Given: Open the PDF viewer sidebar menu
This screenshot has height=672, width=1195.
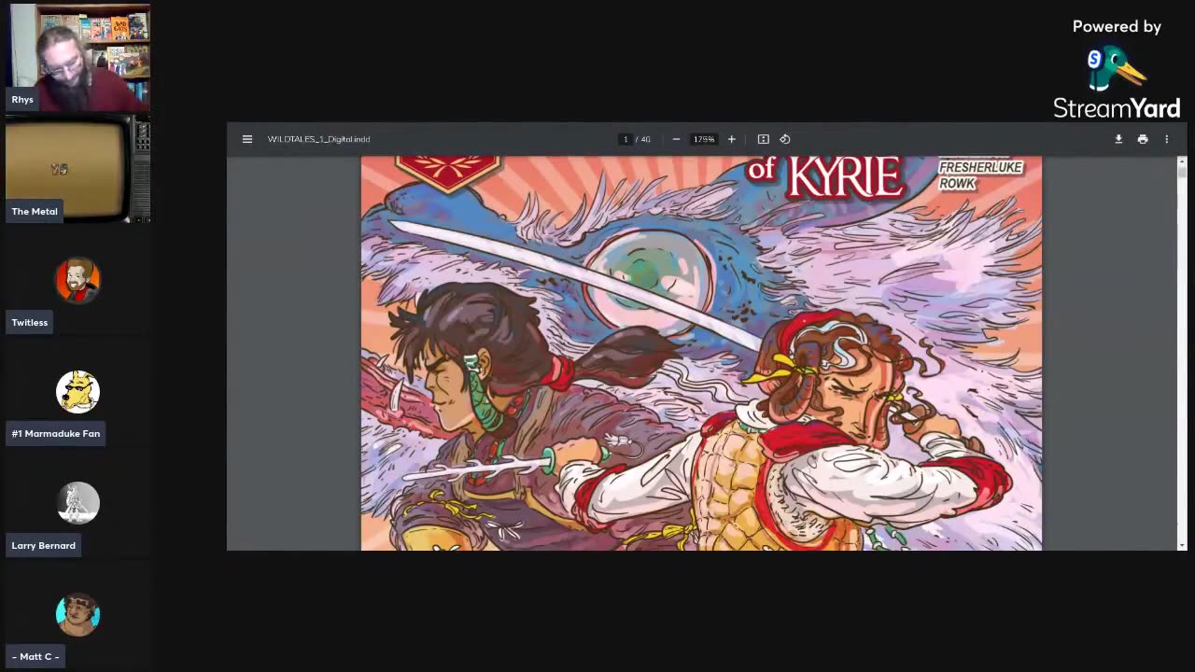Looking at the screenshot, I should [x=247, y=139].
